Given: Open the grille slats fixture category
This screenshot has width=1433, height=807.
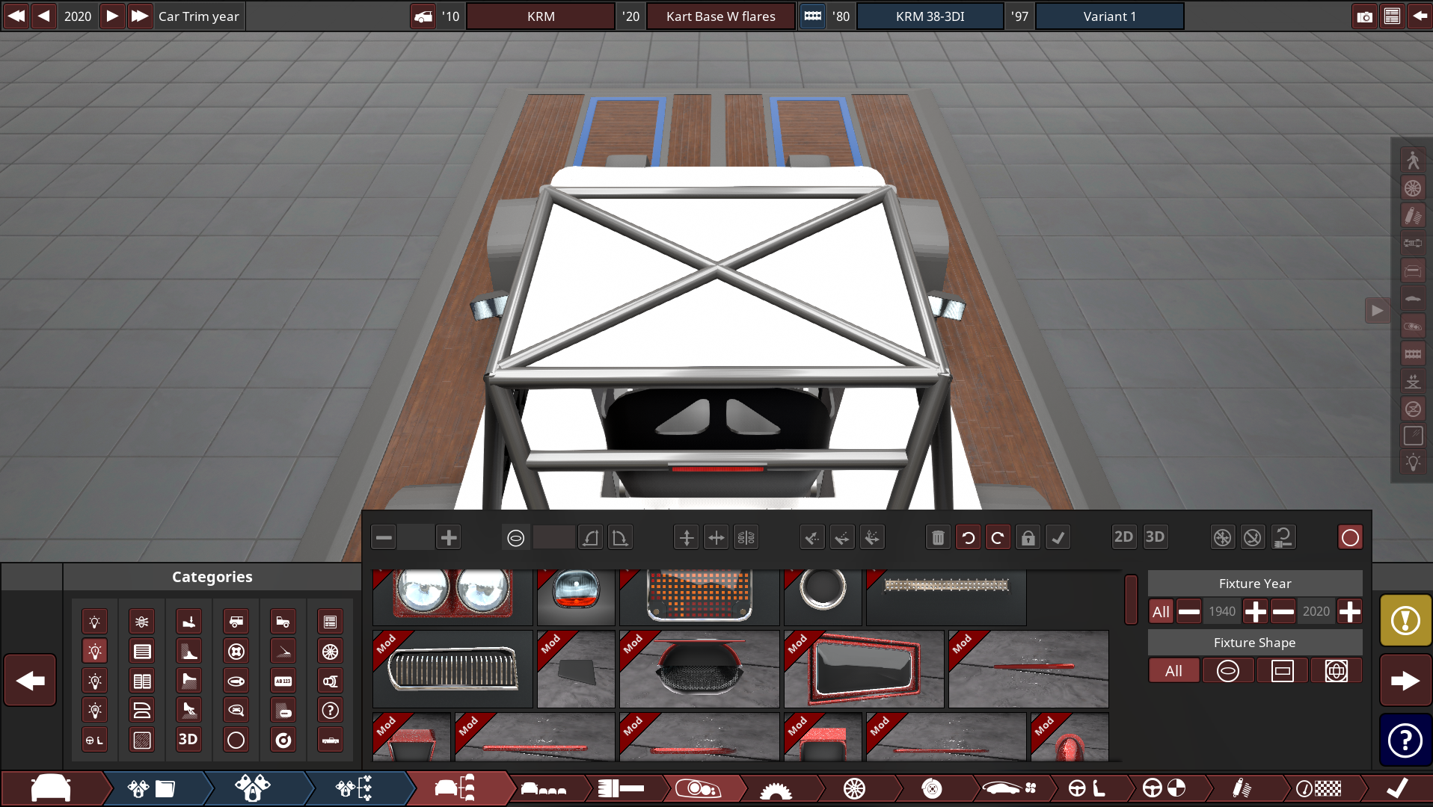Looking at the screenshot, I should [x=142, y=652].
